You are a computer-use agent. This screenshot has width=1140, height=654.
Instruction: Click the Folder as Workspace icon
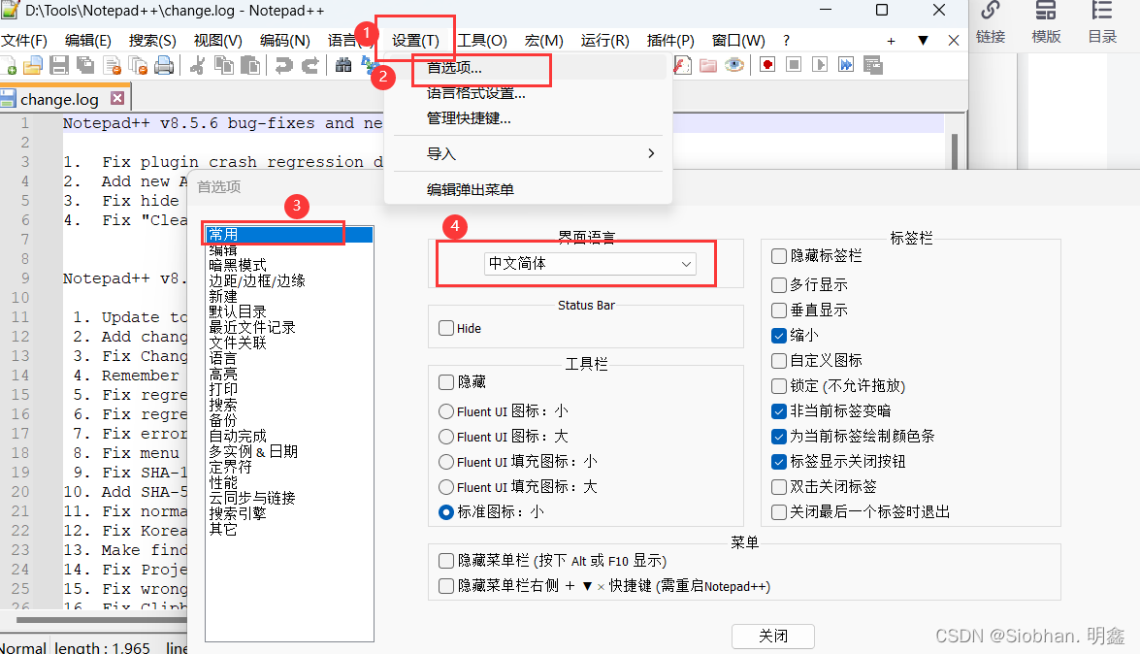(708, 65)
